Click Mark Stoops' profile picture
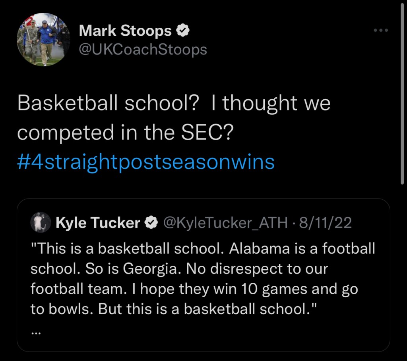Image resolution: width=407 pixels, height=361 pixels. 44,40
